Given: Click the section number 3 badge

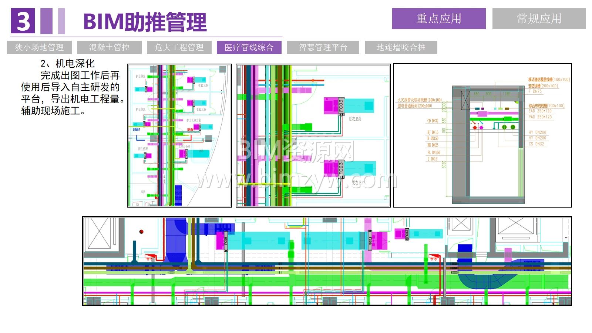Looking at the screenshot, I should tap(23, 21).
